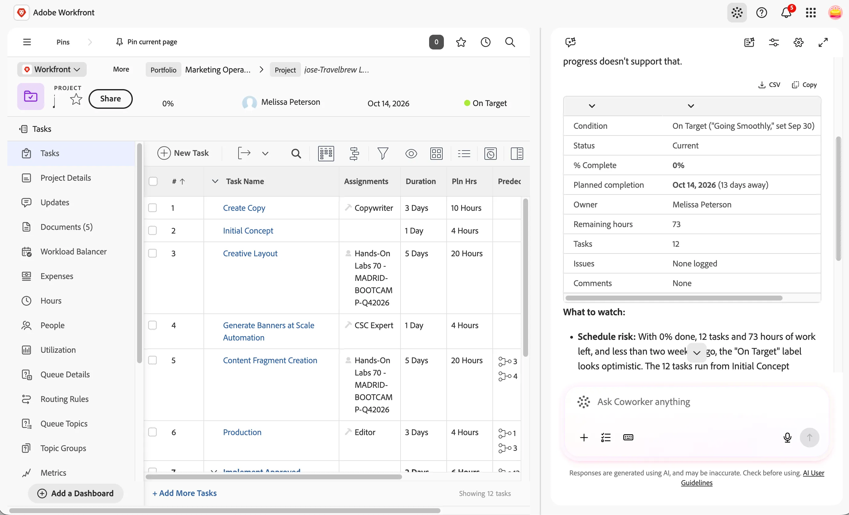Expand the Coworker panel to full screen
Screen dimensions: 849x515
pos(823,42)
